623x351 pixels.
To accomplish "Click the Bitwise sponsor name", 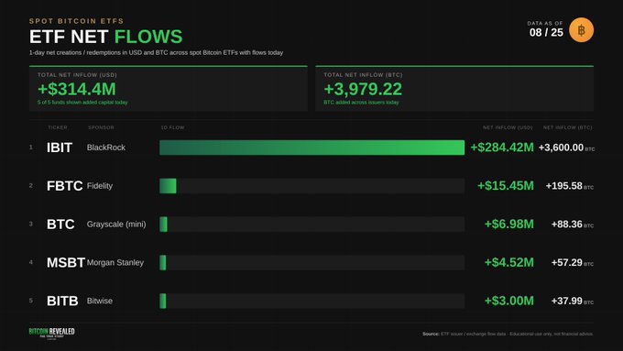I will pos(100,301).
